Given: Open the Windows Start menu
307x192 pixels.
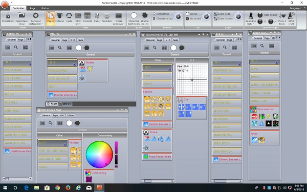Looking at the screenshot, I should click(5, 188).
